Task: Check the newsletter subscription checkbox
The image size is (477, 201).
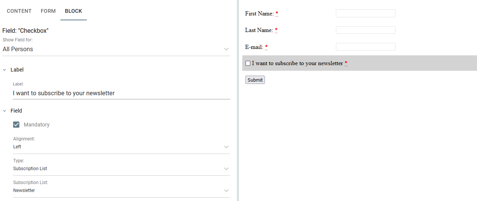Action: point(248,63)
